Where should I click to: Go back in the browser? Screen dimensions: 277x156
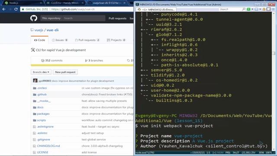tap(4, 9)
